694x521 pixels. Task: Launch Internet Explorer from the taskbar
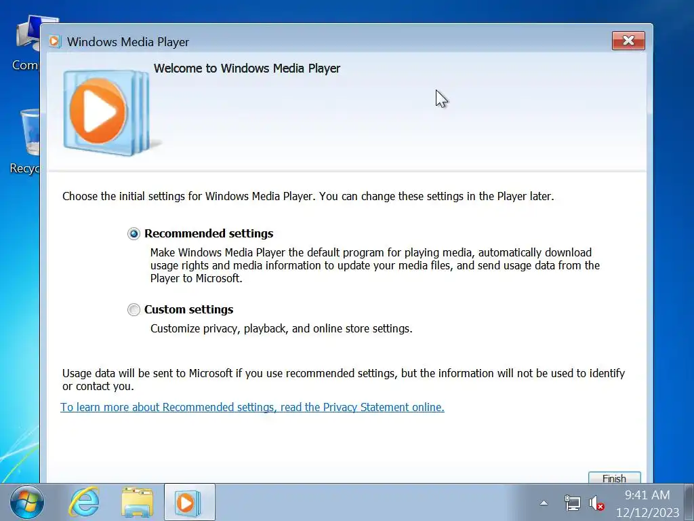tap(84, 502)
